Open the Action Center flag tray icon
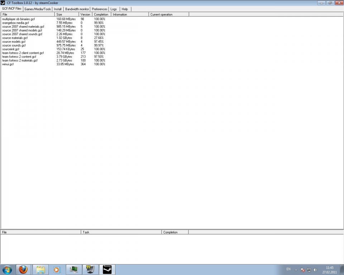 (302, 270)
